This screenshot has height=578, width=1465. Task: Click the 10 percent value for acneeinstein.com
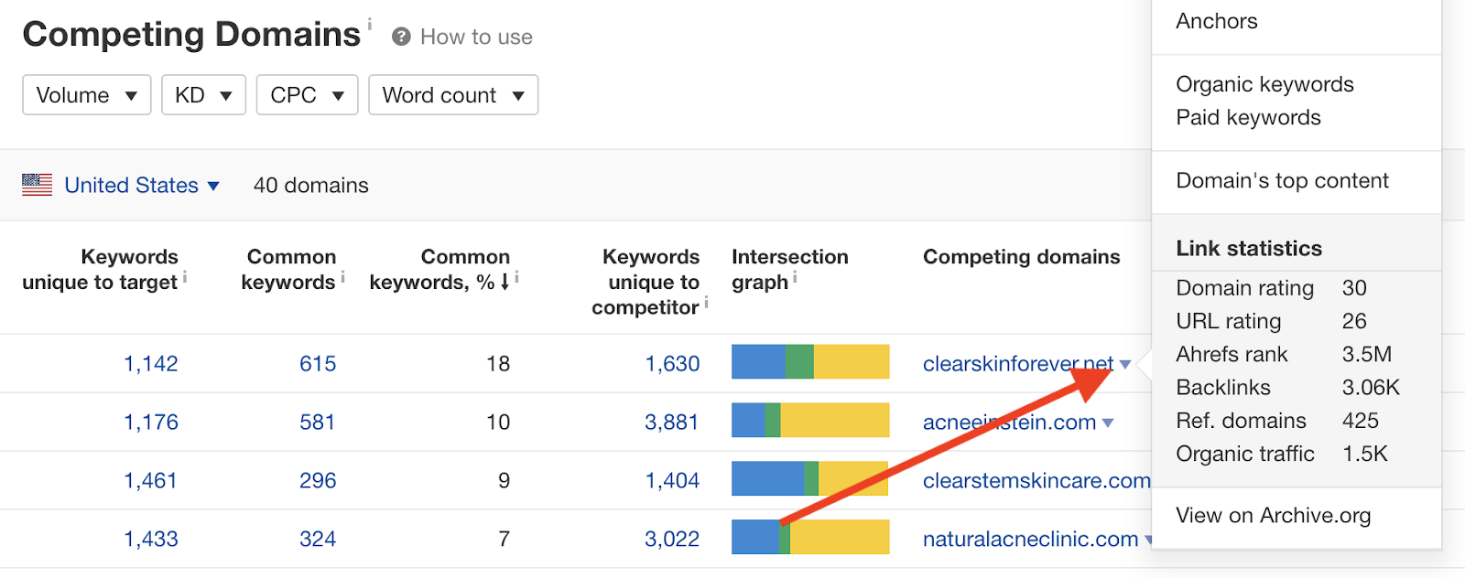[498, 423]
